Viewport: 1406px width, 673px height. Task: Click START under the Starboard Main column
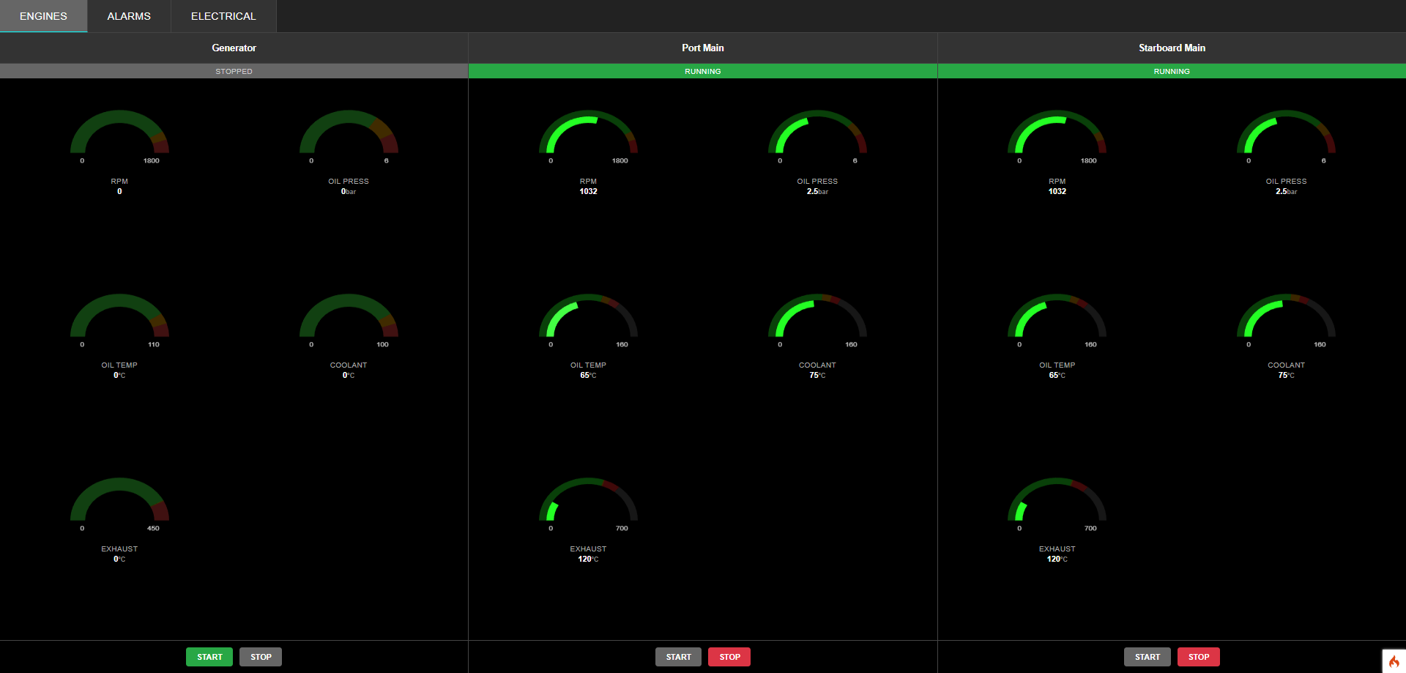tap(1147, 657)
